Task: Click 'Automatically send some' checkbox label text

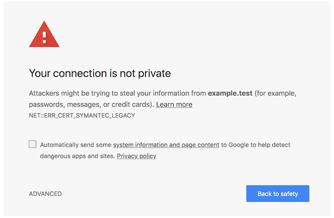Action: pos(76,145)
